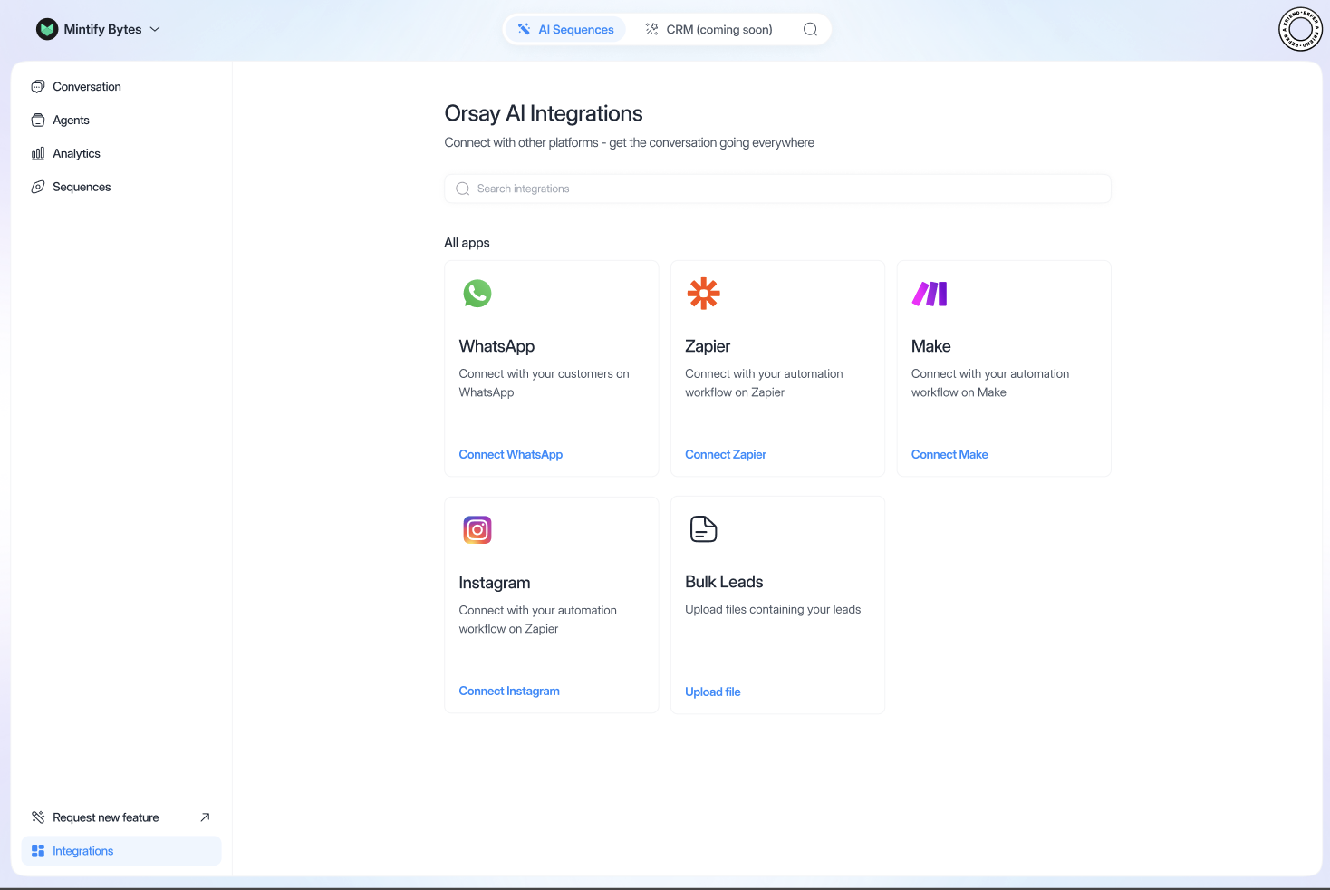Image resolution: width=1330 pixels, height=890 pixels.
Task: Click the Mintify Bytes green logo icon
Action: [x=47, y=29]
